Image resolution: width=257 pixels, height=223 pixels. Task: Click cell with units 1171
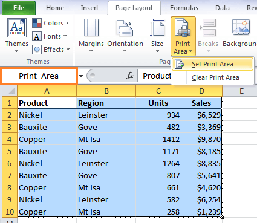(x=158, y=151)
